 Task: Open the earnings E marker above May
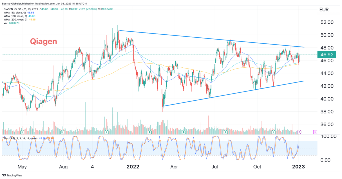tap(22, 132)
